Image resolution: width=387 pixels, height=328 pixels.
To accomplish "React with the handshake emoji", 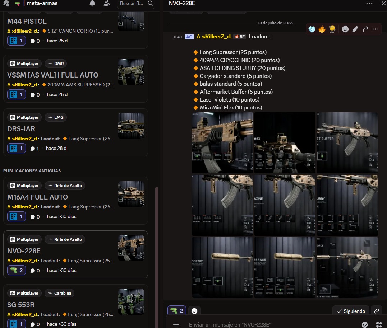I will pyautogui.click(x=312, y=29).
